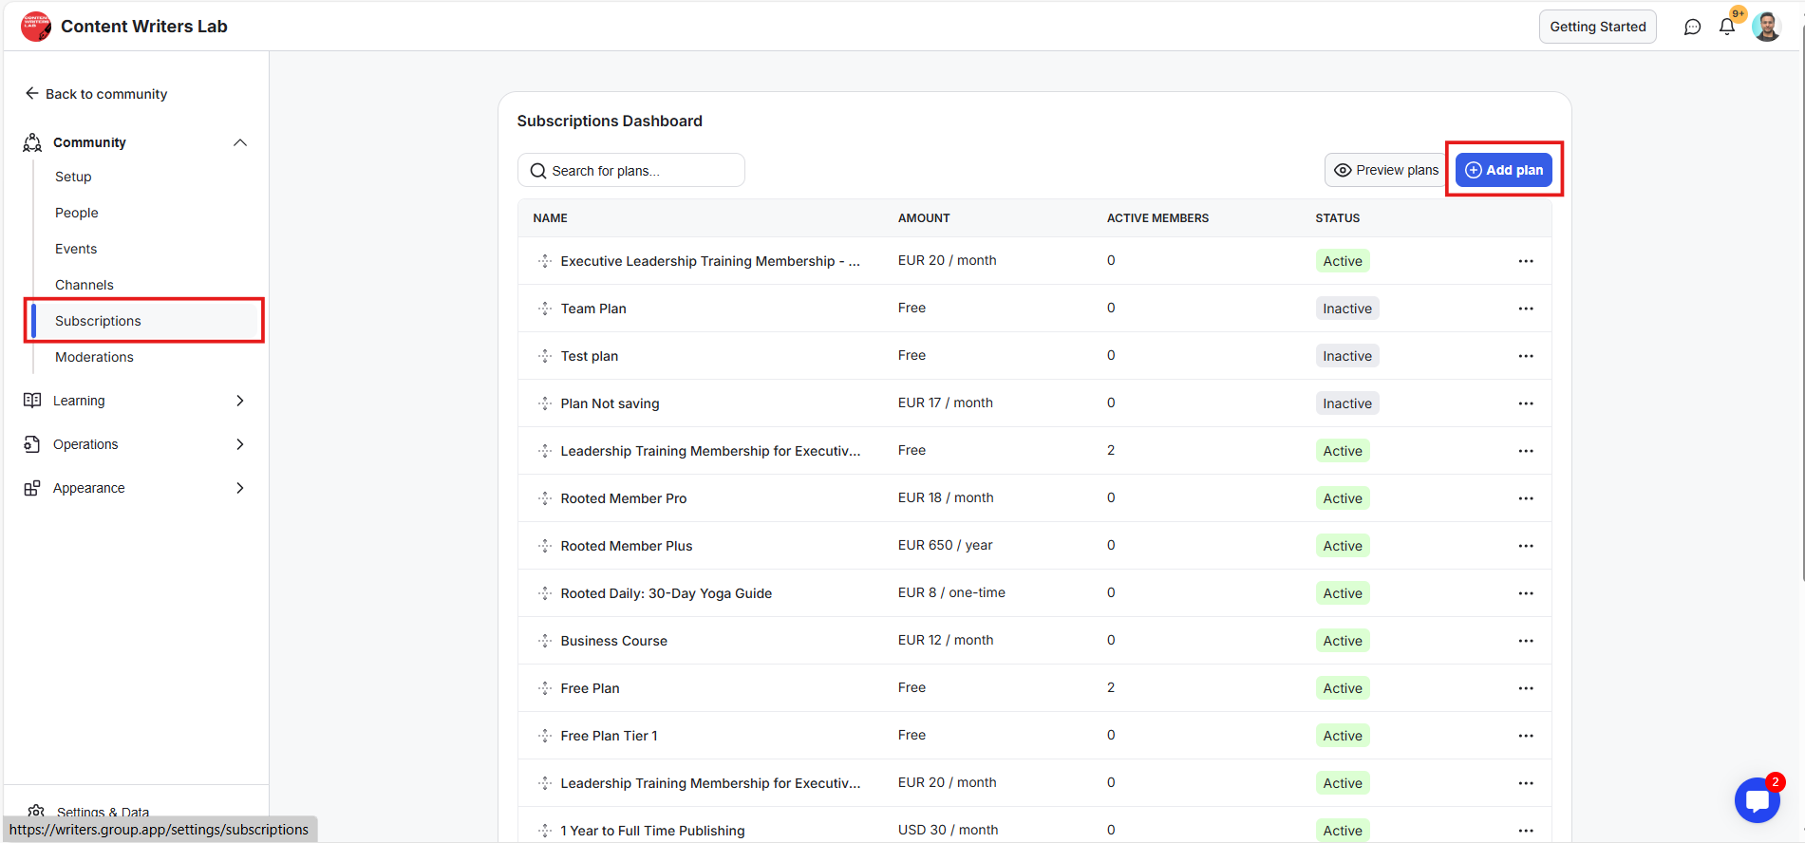1805x843 pixels.
Task: Click the Getting Started button
Action: pyautogui.click(x=1597, y=27)
